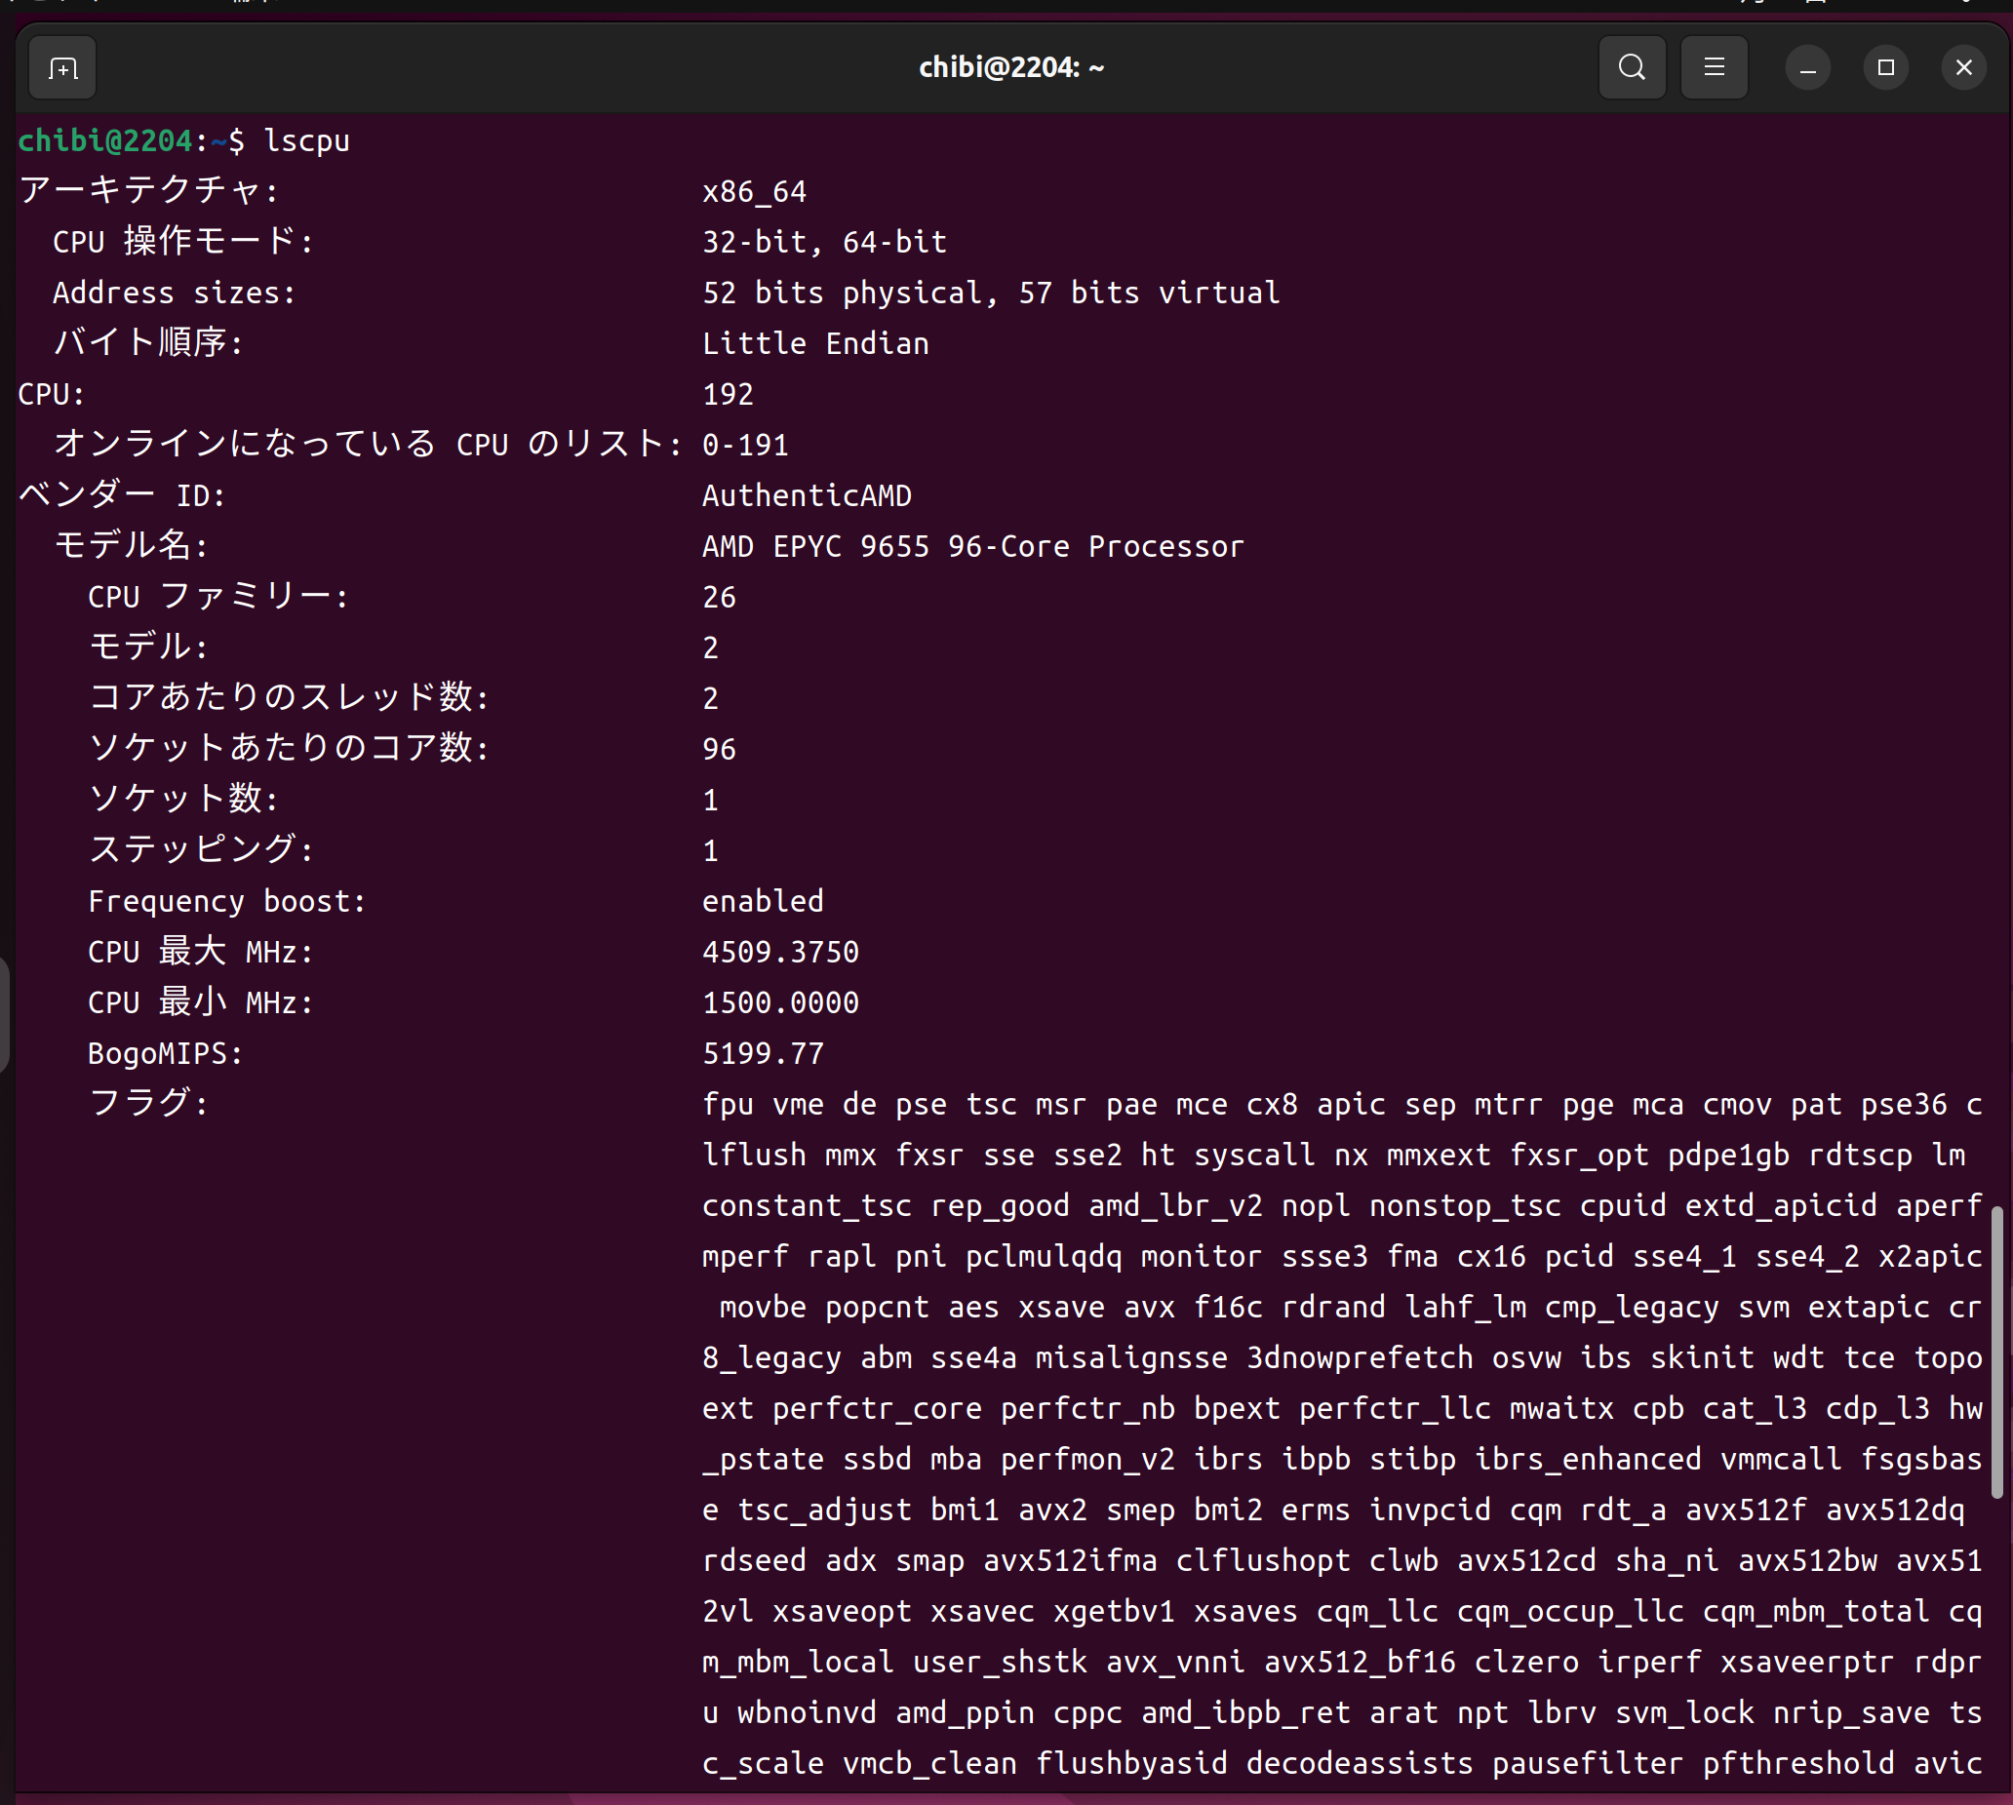Click the 4509.3750 max MHz value
Screen dimensions: 2013x1805
780,952
